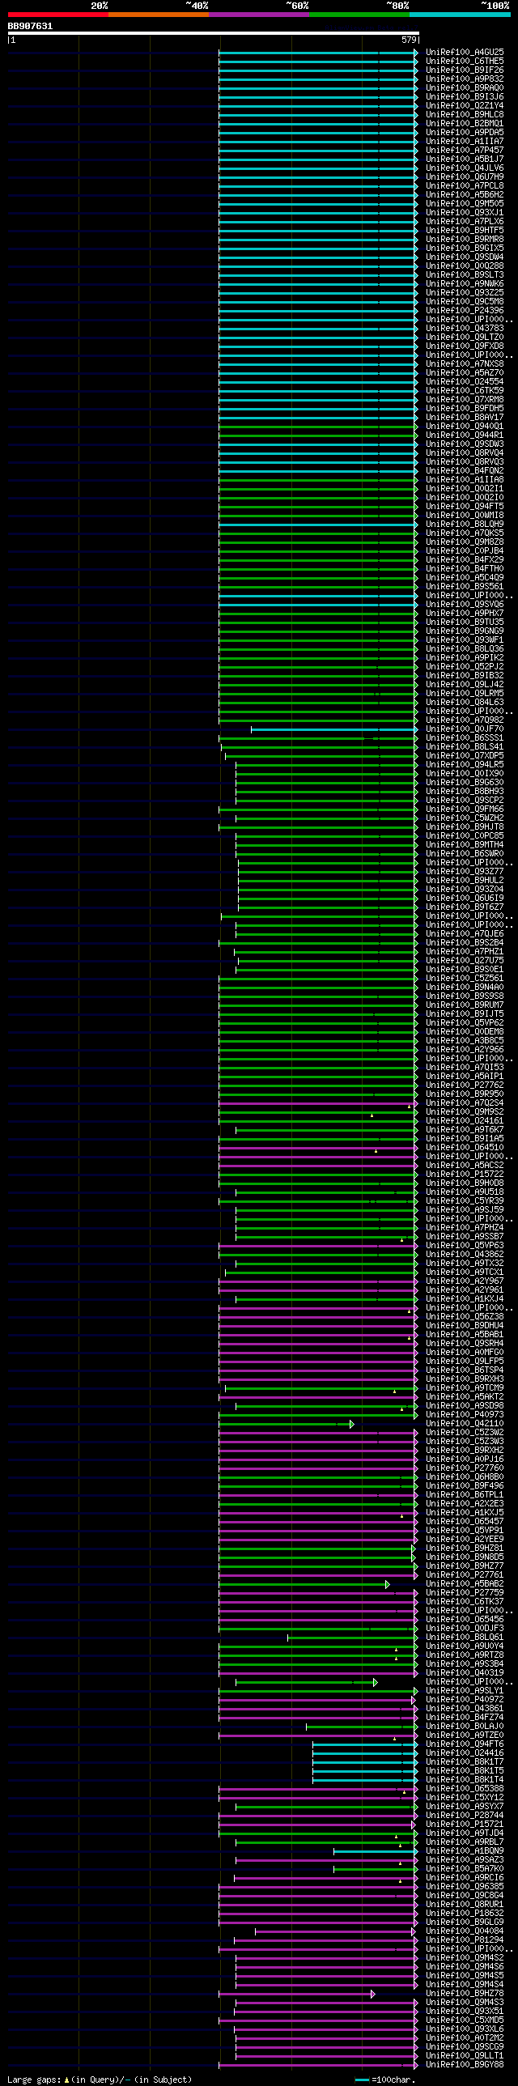
Task: Select the label UniRef100_B9MTH4
Action: coord(465,844)
